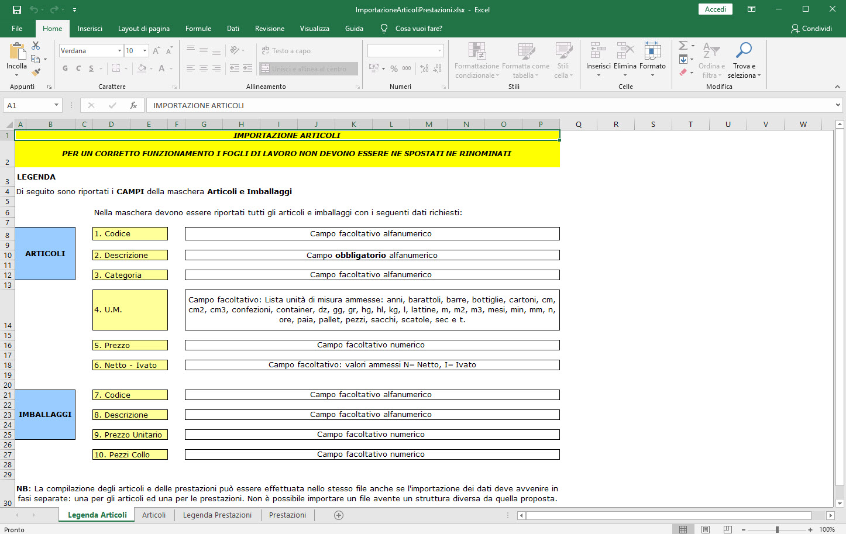Viewport: 846px width, 534px height.
Task: Click the Save icon in title bar
Action: 17,9
